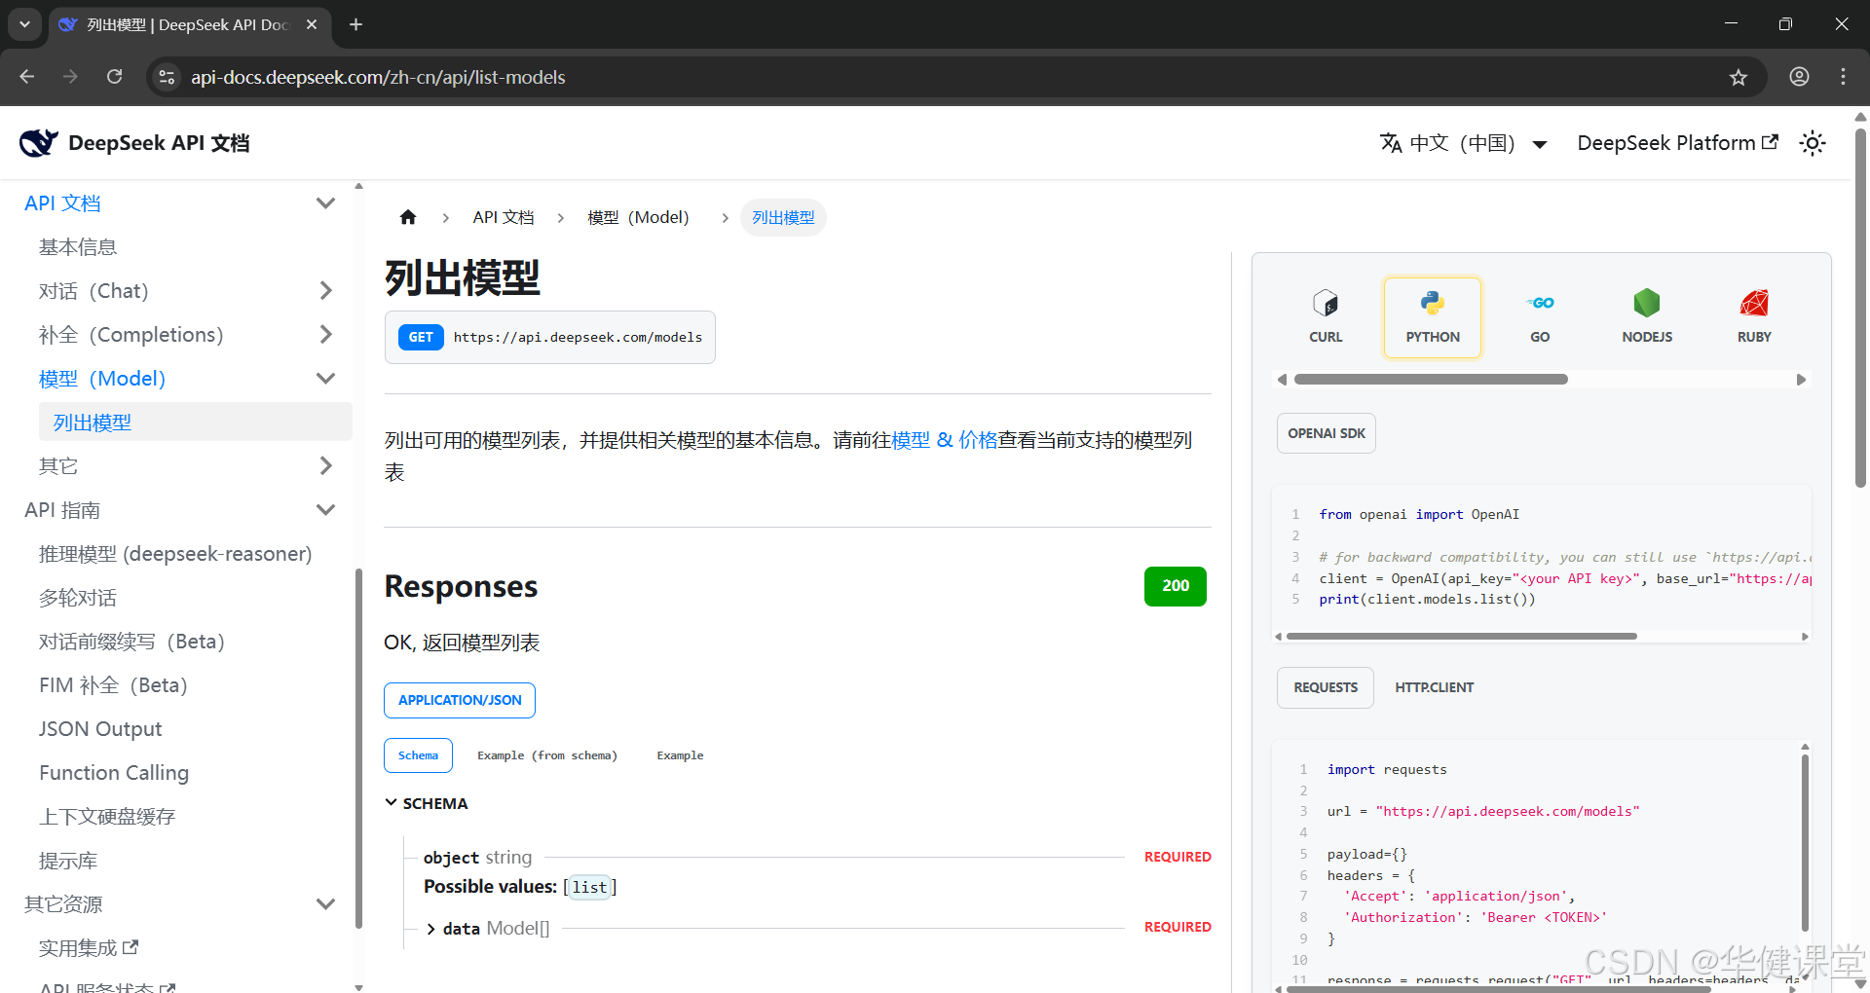This screenshot has width=1870, height=993.
Task: Expand 对话 (Chat) sidebar category
Action: [325, 290]
